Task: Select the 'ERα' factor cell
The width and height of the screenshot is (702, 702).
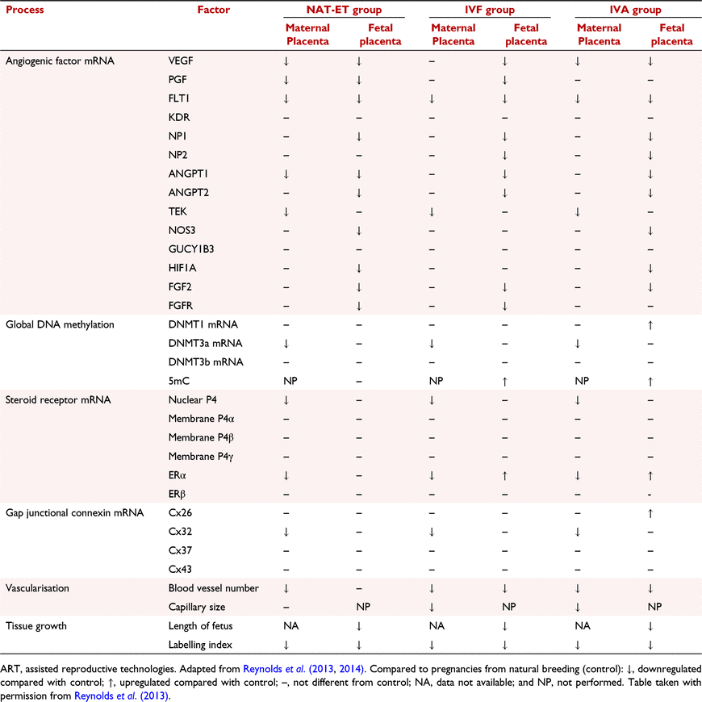Action: (x=178, y=475)
